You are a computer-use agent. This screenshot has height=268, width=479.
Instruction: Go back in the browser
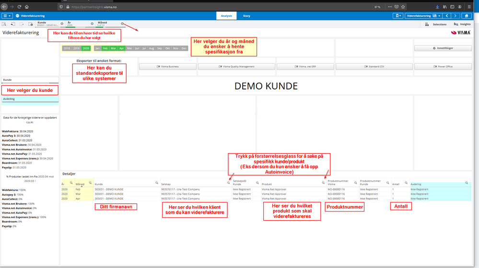pyautogui.click(x=4, y=7)
